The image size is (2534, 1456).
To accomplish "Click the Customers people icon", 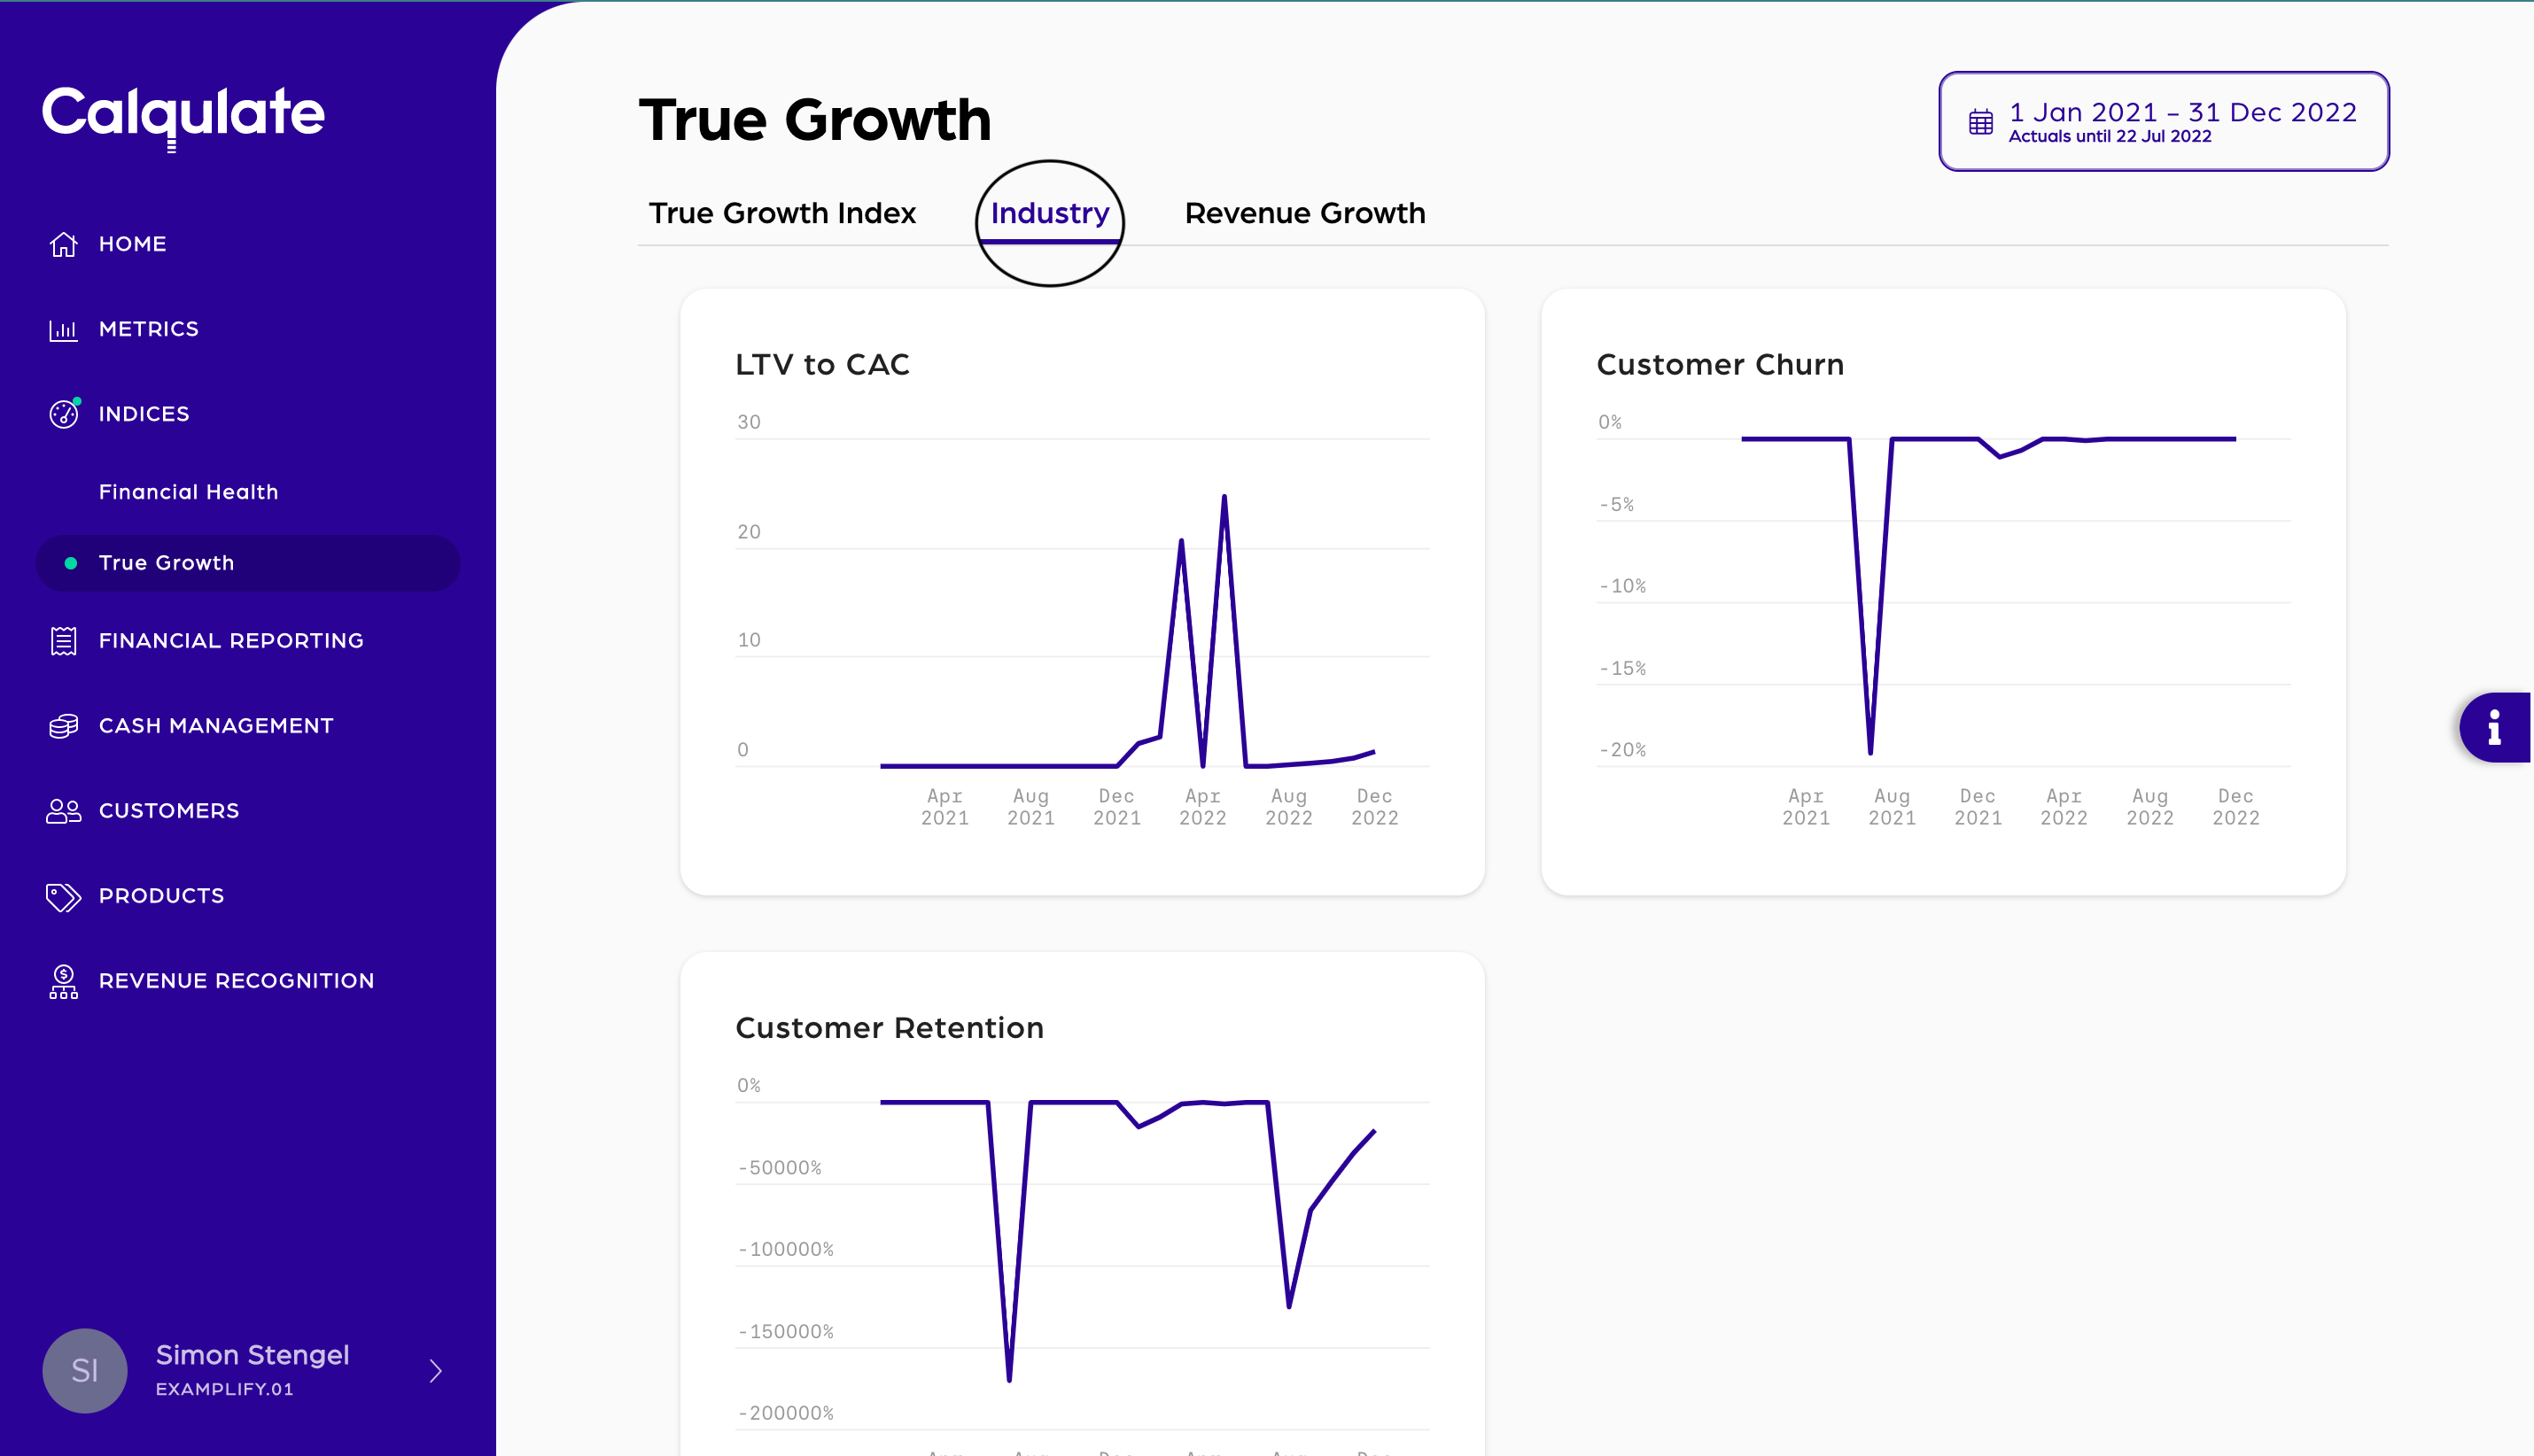I will pos(63,811).
